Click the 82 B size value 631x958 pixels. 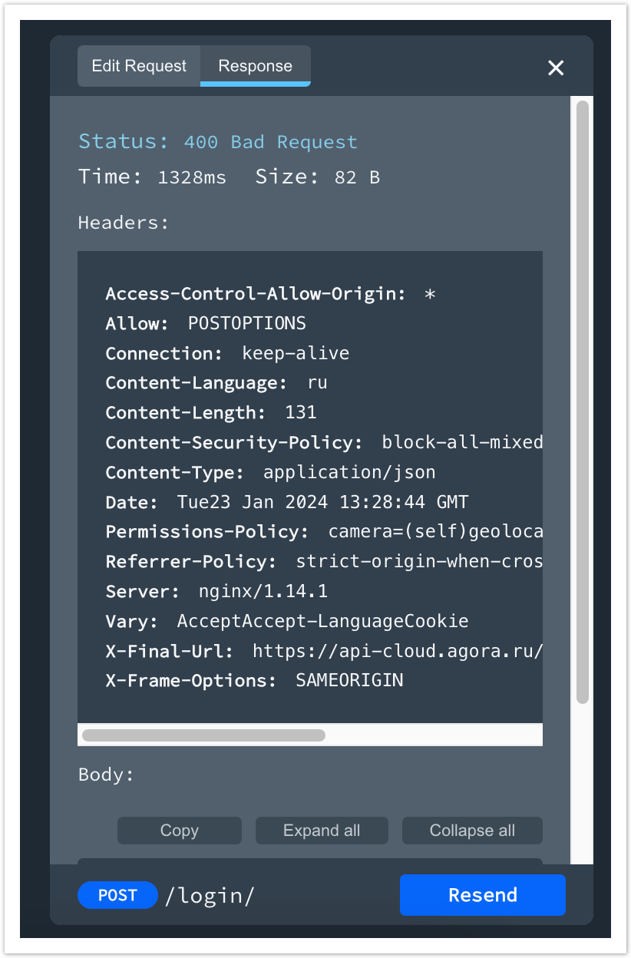click(357, 177)
